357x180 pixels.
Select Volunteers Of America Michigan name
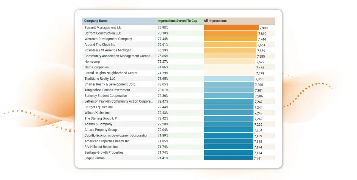pyautogui.click(x=108, y=50)
